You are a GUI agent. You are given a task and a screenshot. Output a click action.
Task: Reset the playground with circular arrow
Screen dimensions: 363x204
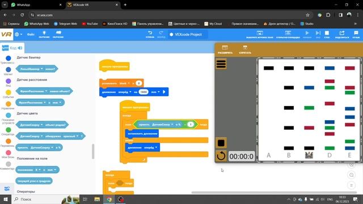click(x=221, y=156)
